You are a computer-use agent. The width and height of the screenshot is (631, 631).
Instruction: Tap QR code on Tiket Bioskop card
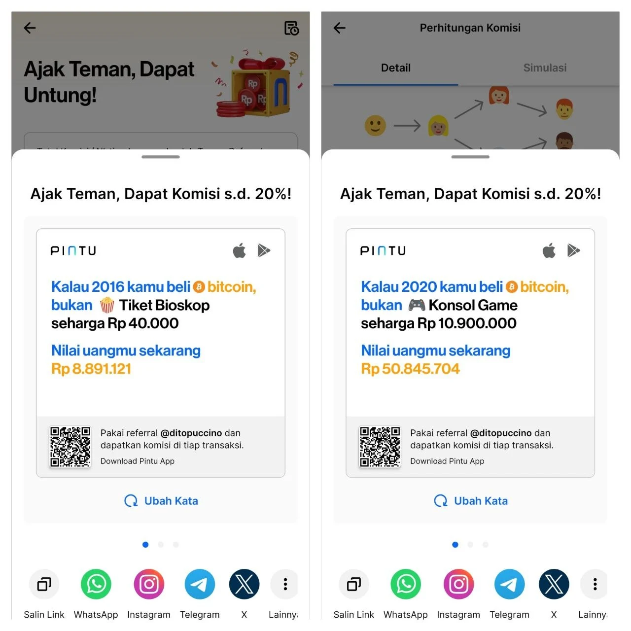(x=70, y=447)
